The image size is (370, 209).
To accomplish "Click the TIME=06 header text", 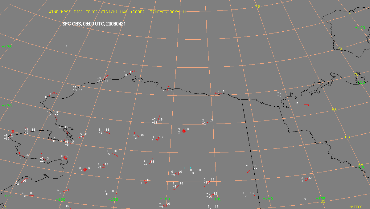I will point(158,12).
